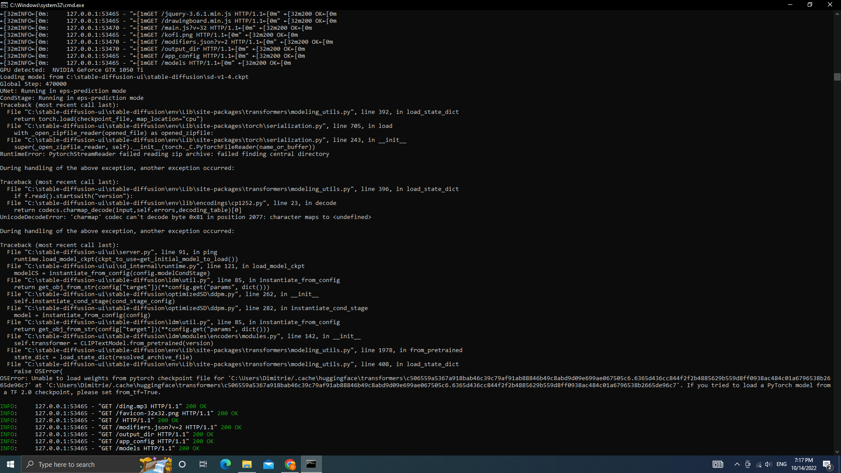The height and width of the screenshot is (473, 841).
Task: Open the network status tray icon
Action: (x=759, y=464)
